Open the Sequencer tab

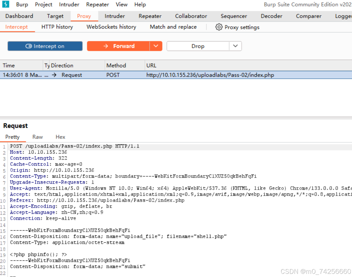[x=234, y=16]
